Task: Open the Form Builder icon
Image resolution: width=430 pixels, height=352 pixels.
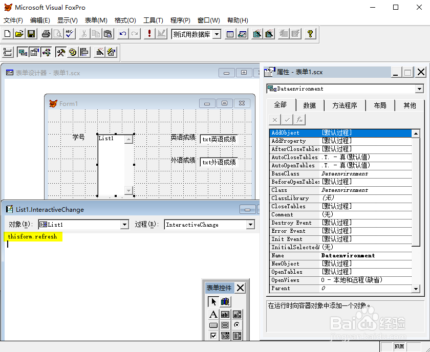Action: click(x=99, y=52)
